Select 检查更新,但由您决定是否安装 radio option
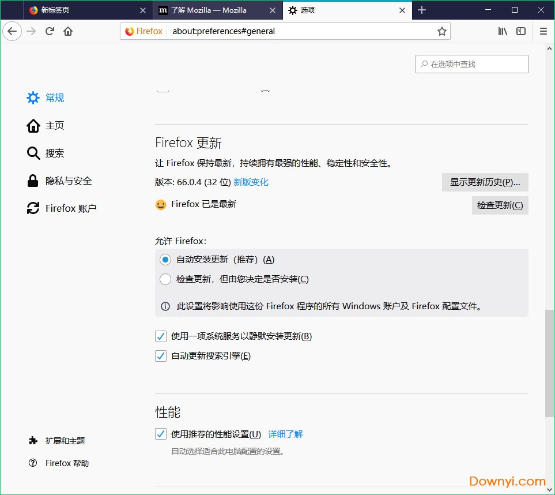Screen dimensions: 555x495 tap(165, 279)
